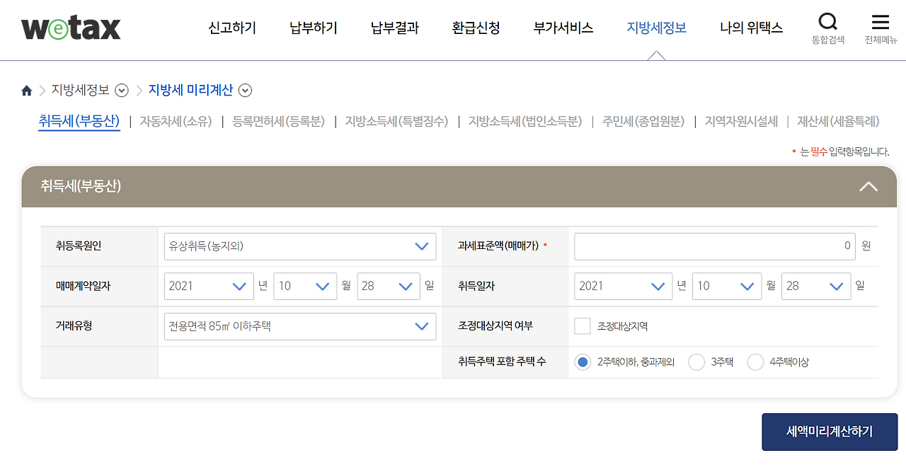Expand the 지방세정보 breadcrumb dropdown arrow

click(x=122, y=91)
